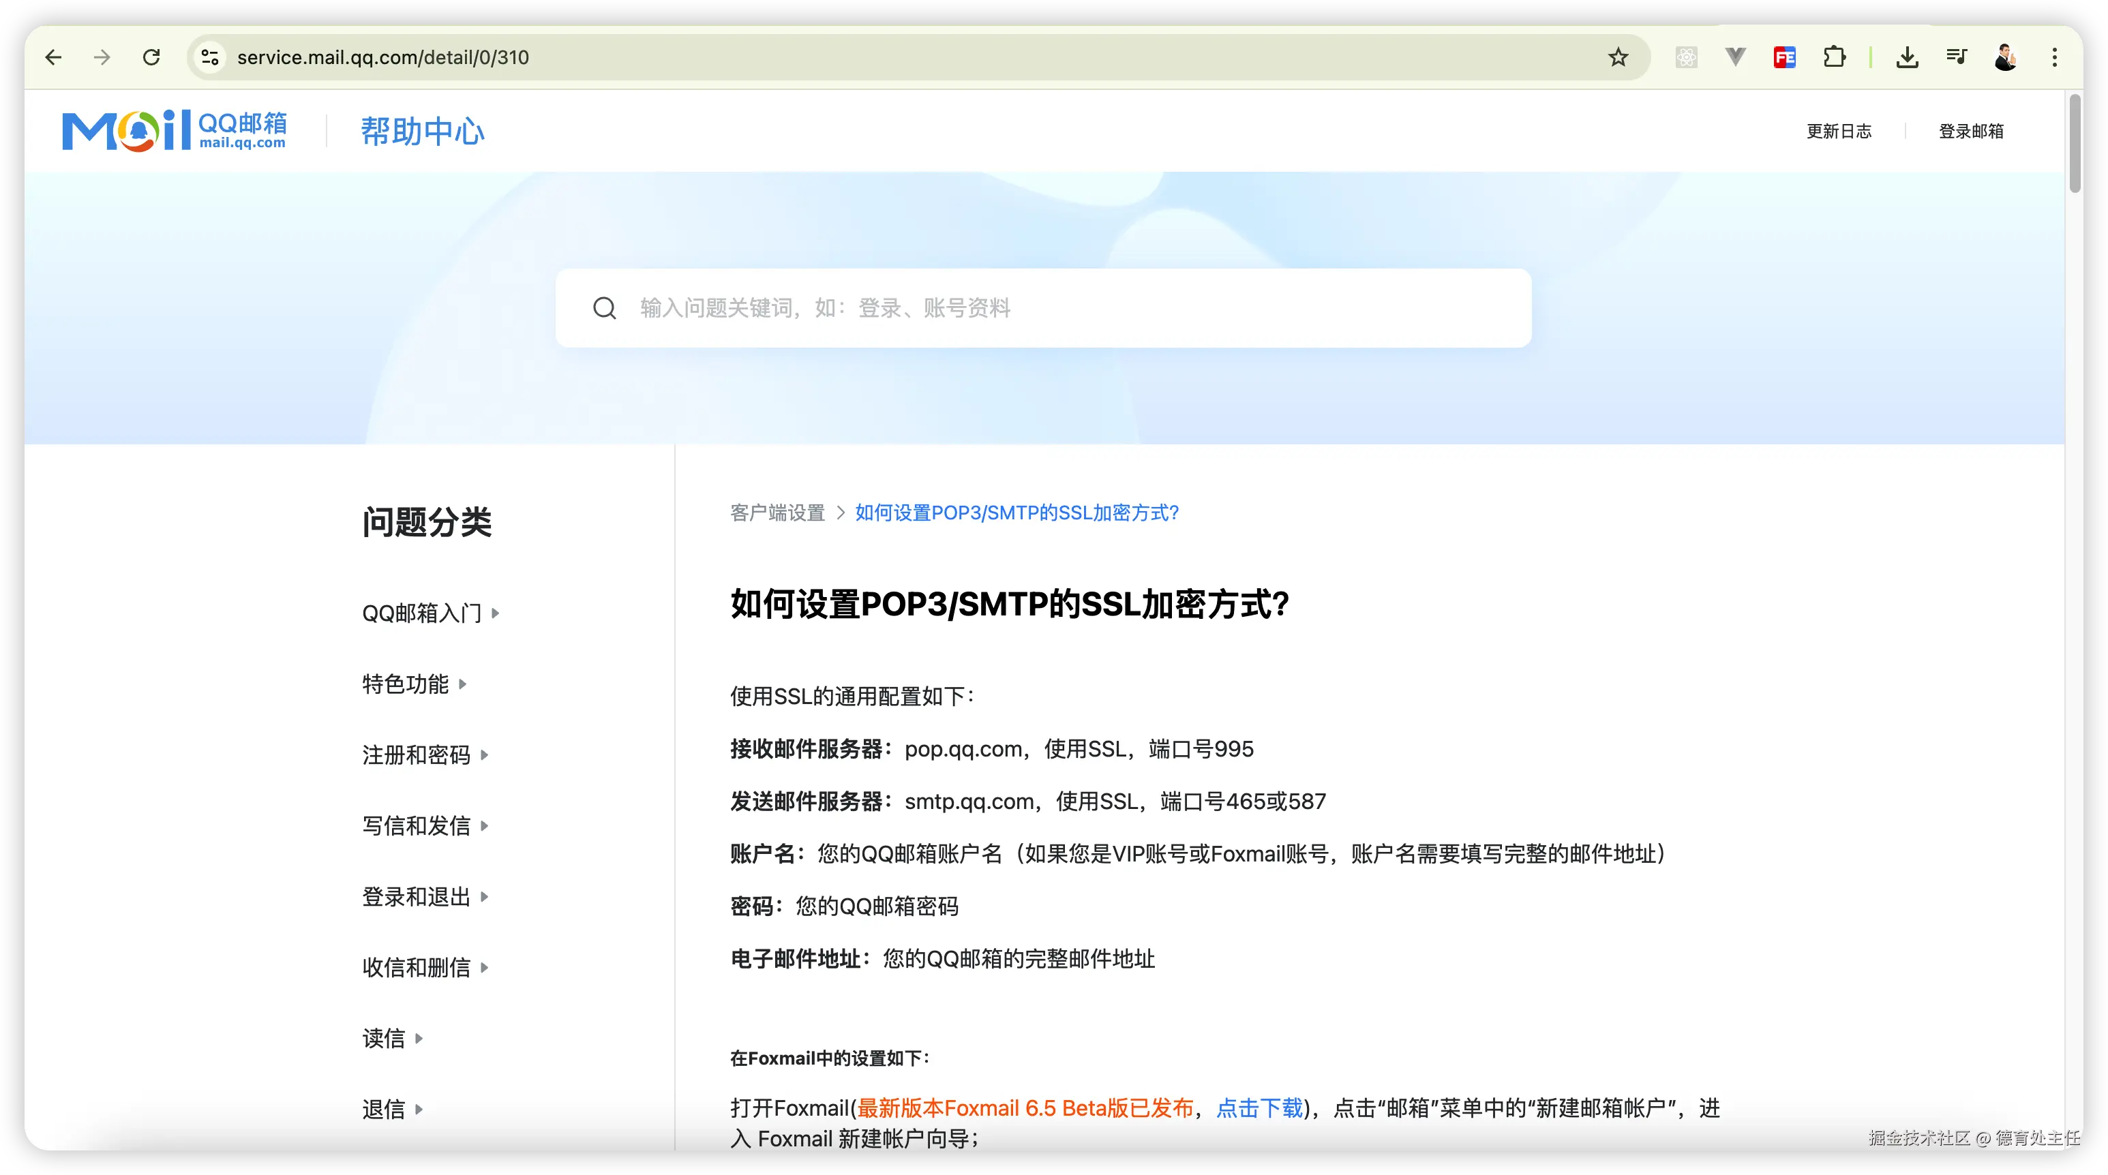Open the Chrome three-dot menu
Screen dimensions: 2108x1175
[x=2054, y=57]
